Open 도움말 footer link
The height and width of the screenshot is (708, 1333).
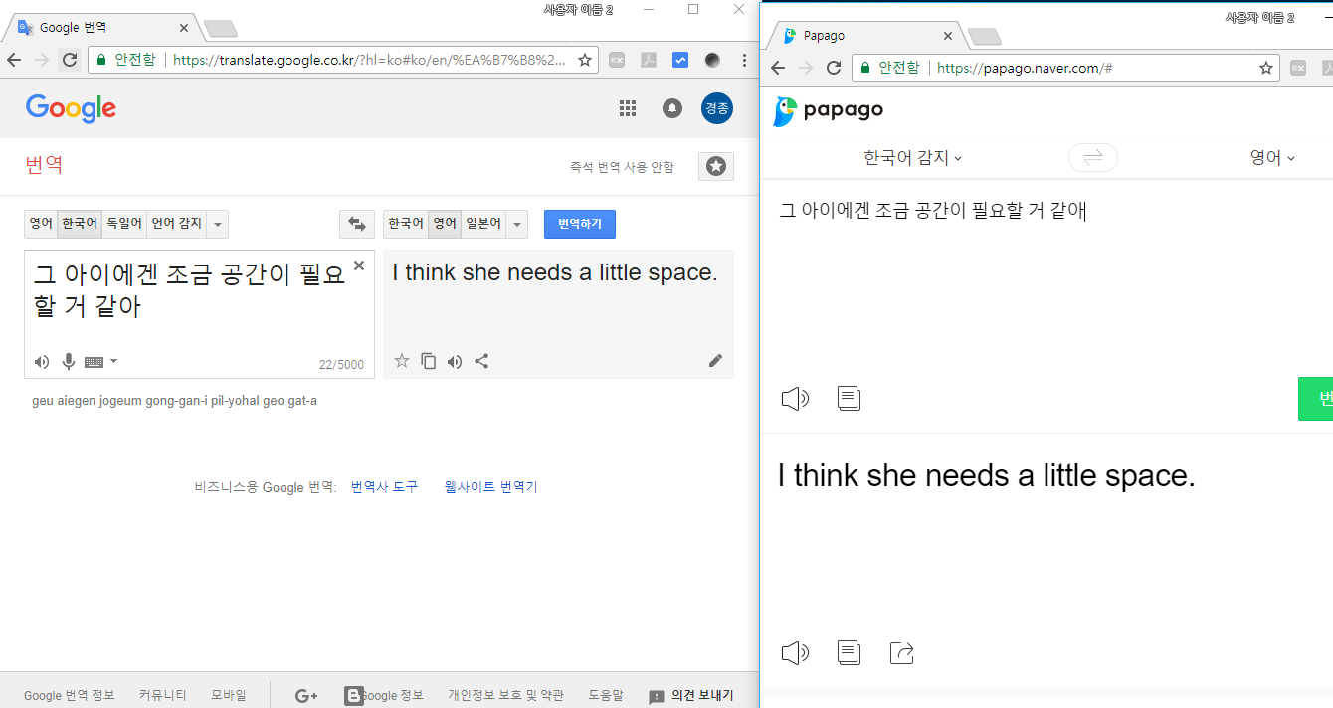pos(606,695)
